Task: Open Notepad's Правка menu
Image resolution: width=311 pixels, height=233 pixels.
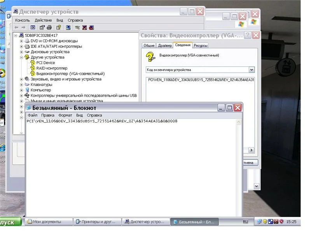Action: [x=47, y=115]
